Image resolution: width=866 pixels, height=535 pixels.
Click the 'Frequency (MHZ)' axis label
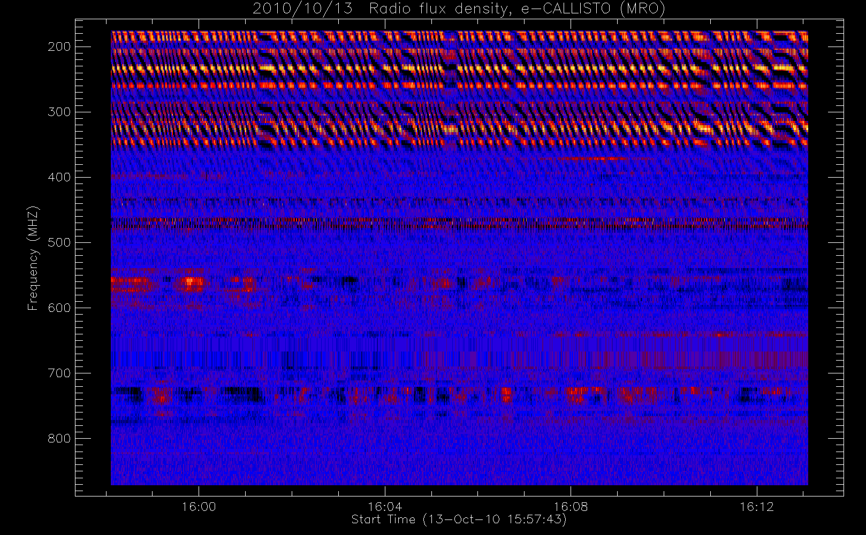click(x=33, y=258)
